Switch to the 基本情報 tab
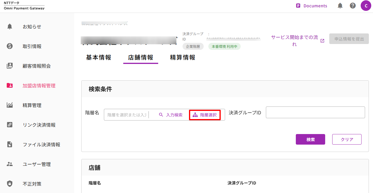The width and height of the screenshot is (373, 193). (x=99, y=57)
